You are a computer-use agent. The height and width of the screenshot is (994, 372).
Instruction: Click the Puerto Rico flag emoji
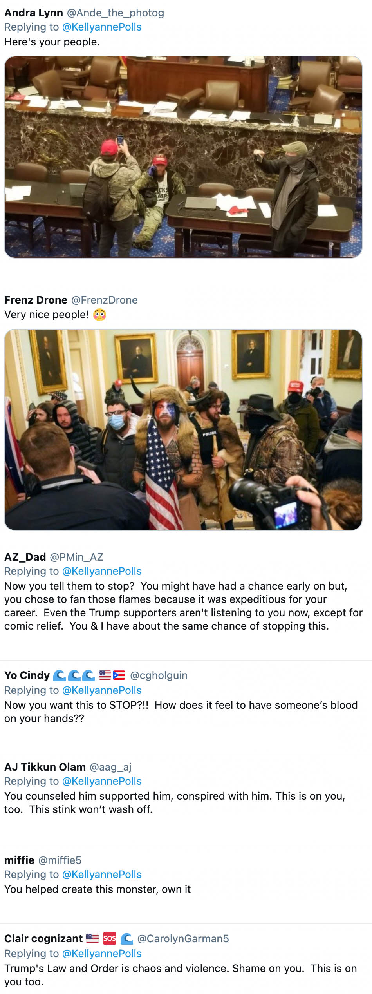click(119, 675)
